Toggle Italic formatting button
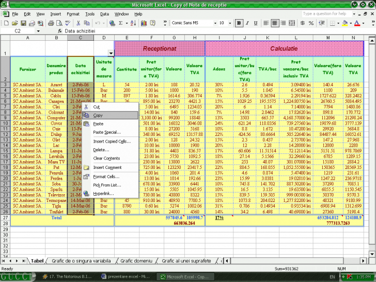This screenshot has height=282, width=376. tap(247, 23)
